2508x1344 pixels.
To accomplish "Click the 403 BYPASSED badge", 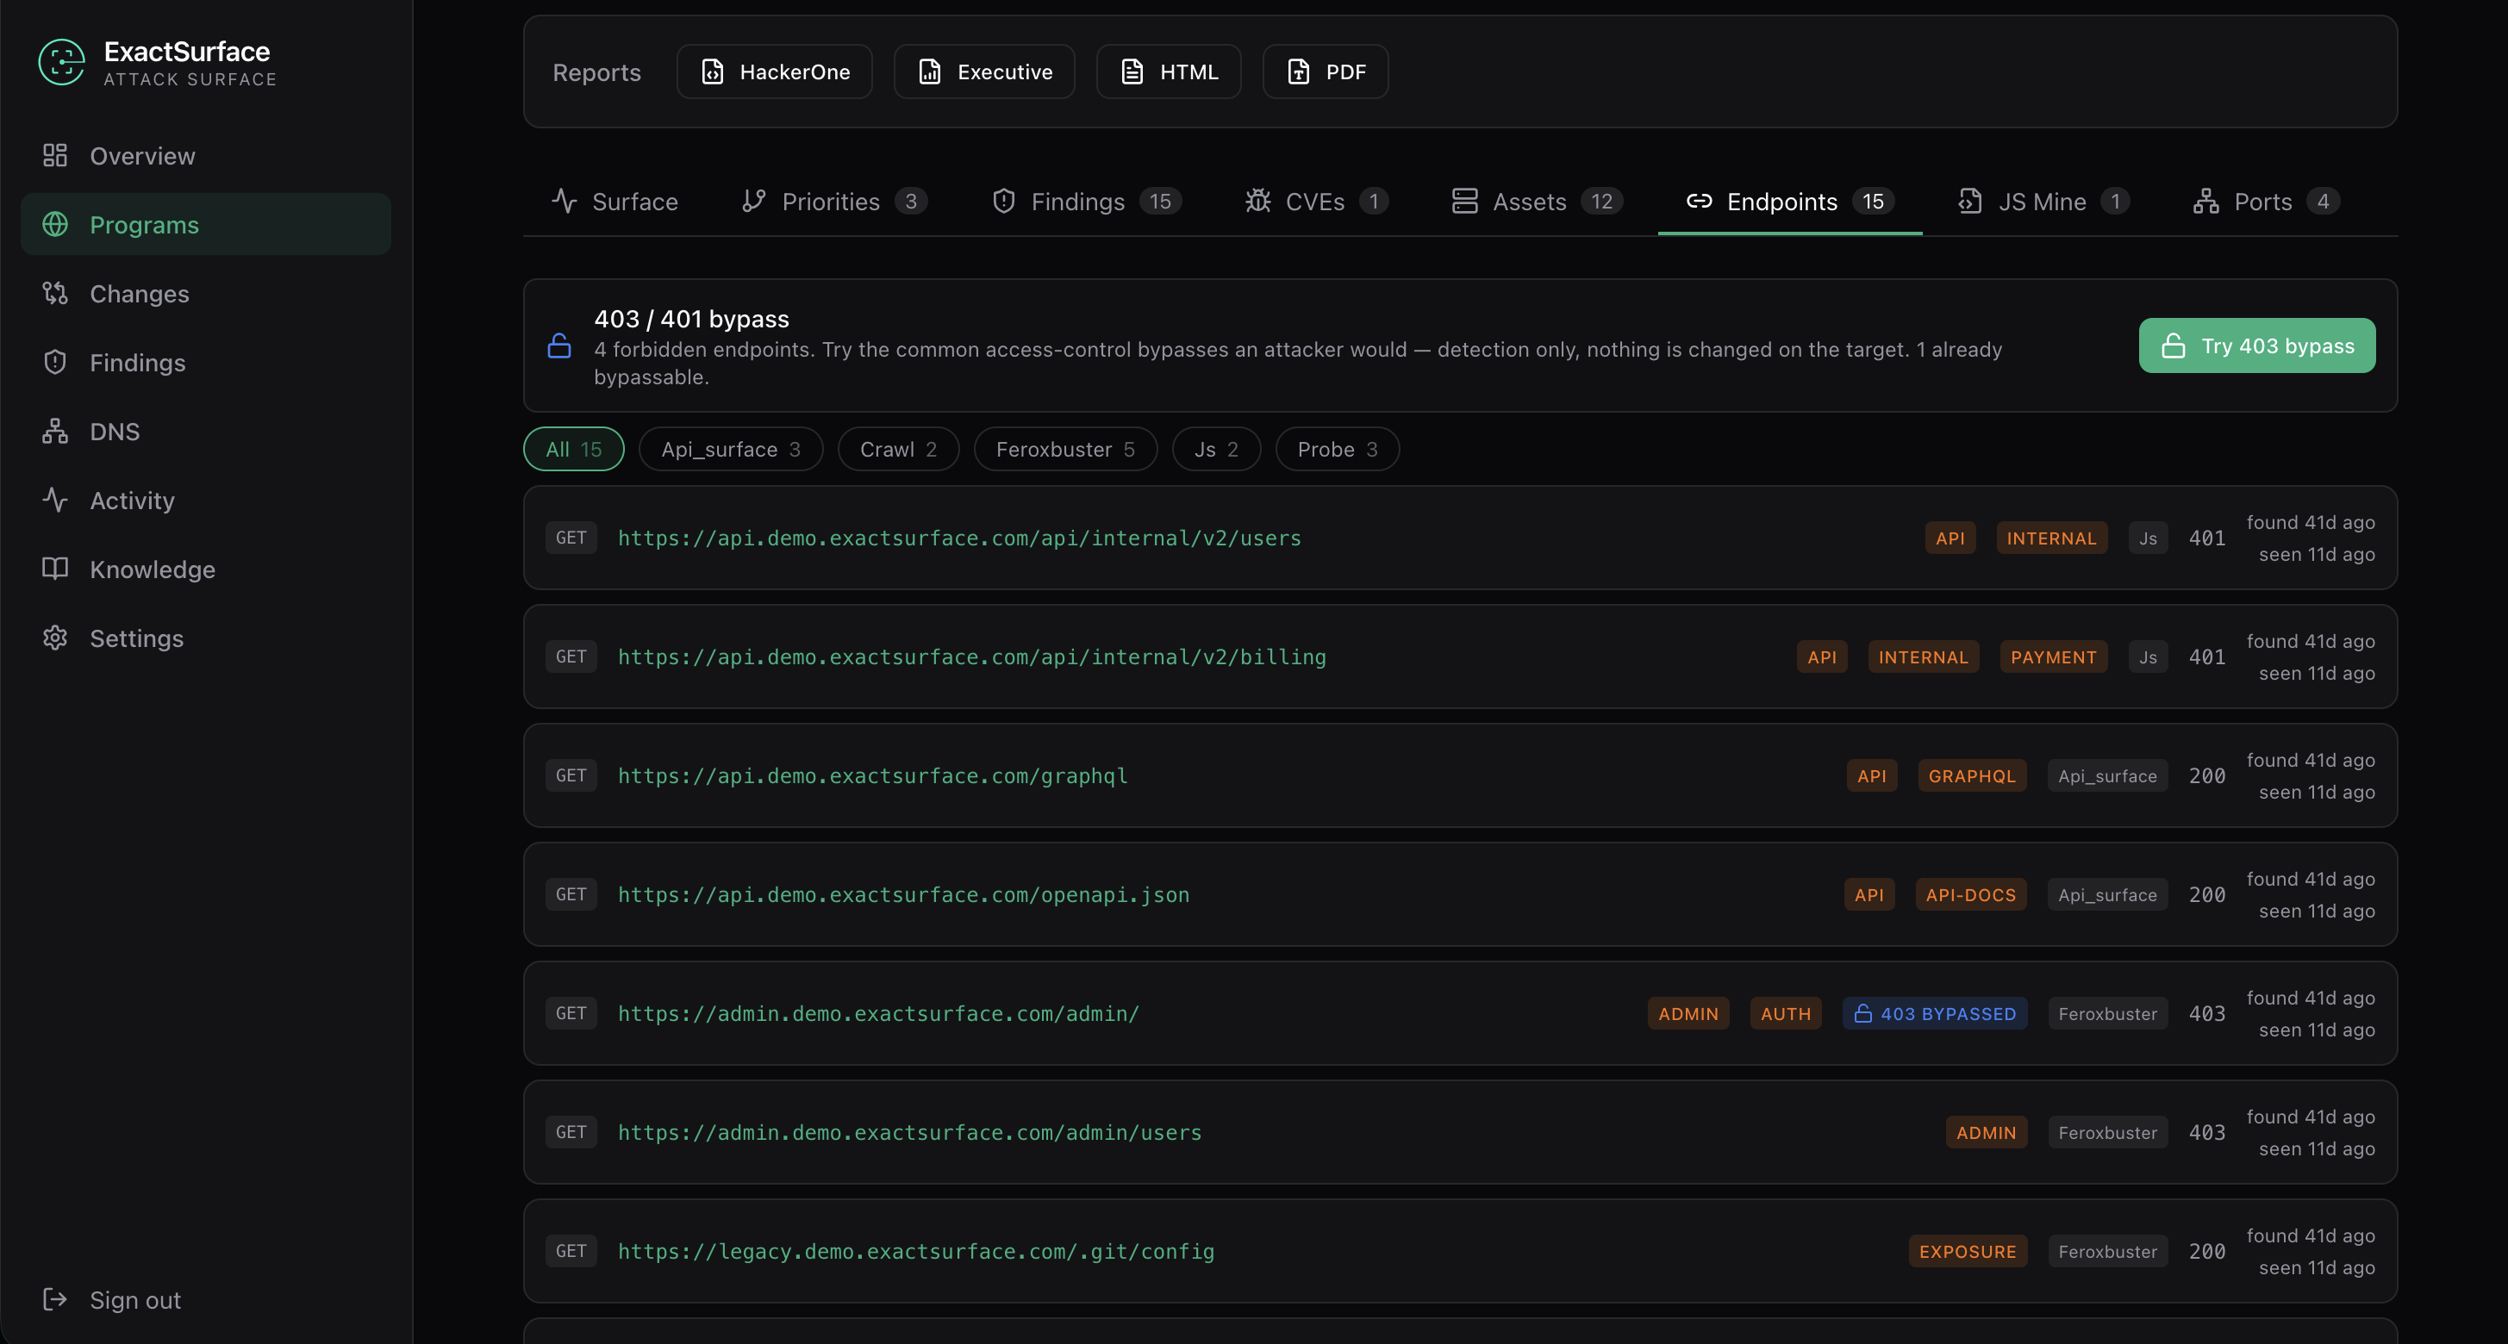I will pos(1935,1014).
